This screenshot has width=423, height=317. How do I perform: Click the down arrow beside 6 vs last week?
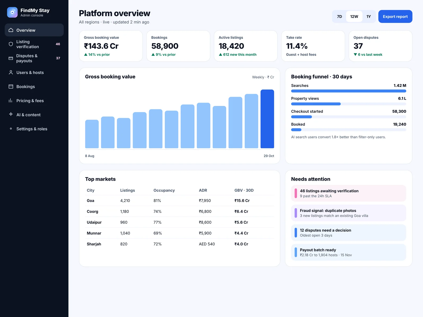(355, 54)
